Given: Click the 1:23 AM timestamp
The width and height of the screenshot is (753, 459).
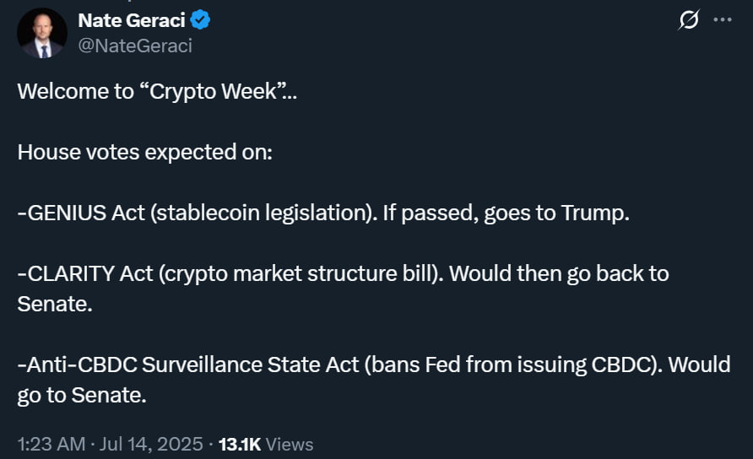Looking at the screenshot, I should pyautogui.click(x=51, y=444).
